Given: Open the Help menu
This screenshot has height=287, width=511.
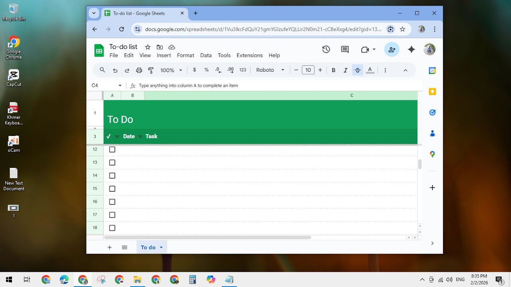Looking at the screenshot, I should (x=274, y=55).
